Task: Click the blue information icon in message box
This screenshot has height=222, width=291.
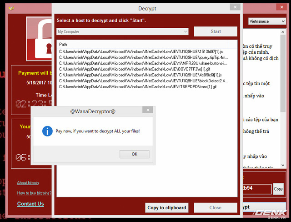Action: click(x=47, y=131)
